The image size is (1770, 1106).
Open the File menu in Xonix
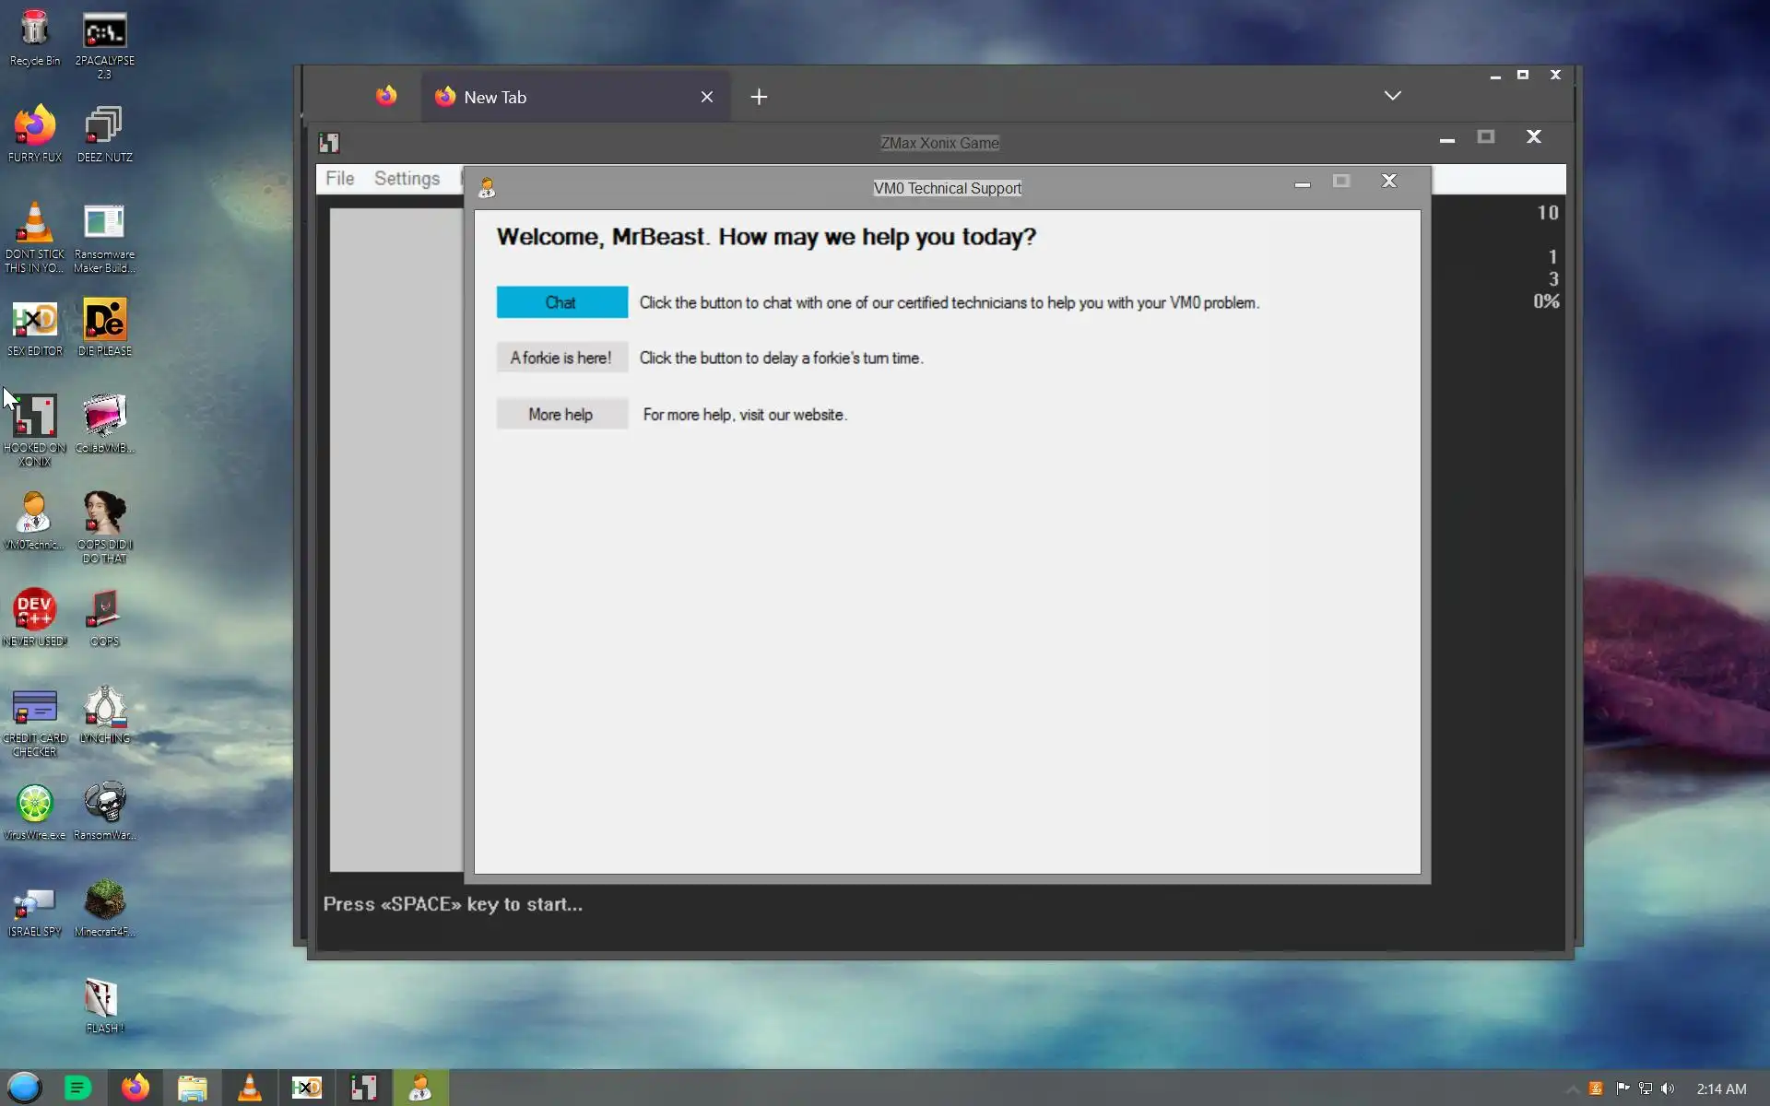tap(339, 179)
